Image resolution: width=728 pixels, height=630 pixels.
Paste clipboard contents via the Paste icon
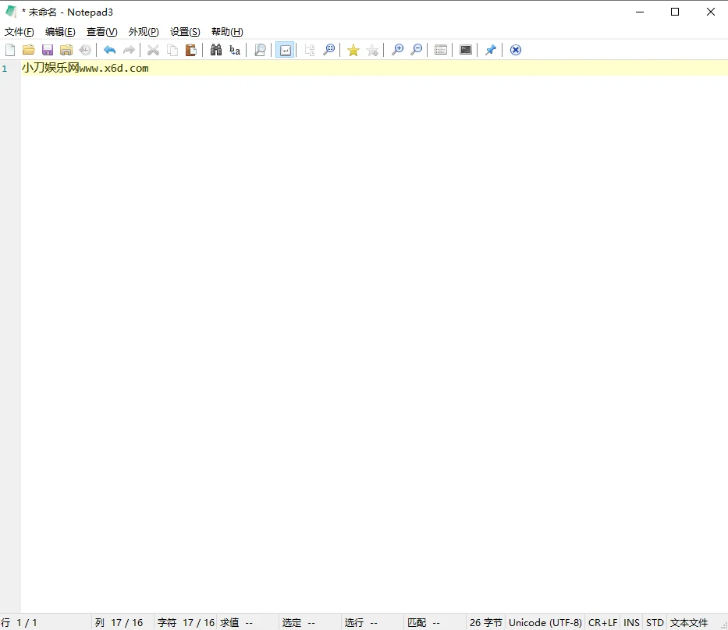(x=190, y=49)
